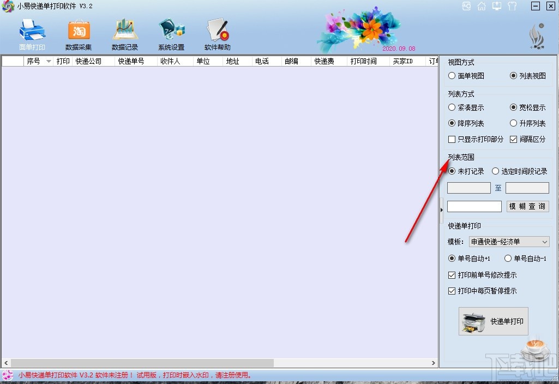Click the search text input field
559x384 pixels.
pos(473,206)
